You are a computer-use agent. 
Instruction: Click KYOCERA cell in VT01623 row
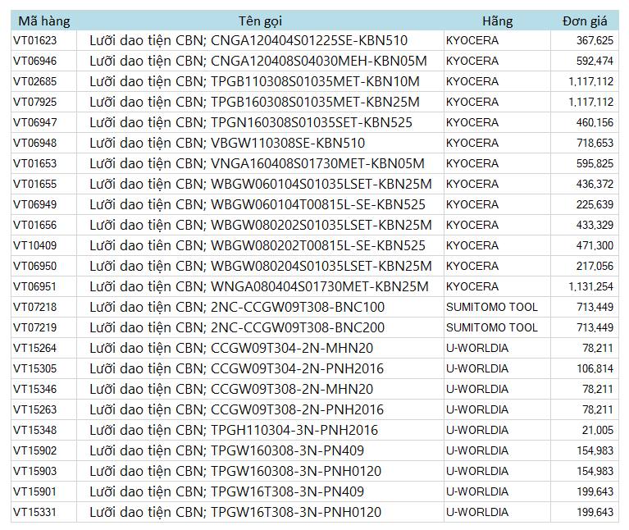pos(498,40)
